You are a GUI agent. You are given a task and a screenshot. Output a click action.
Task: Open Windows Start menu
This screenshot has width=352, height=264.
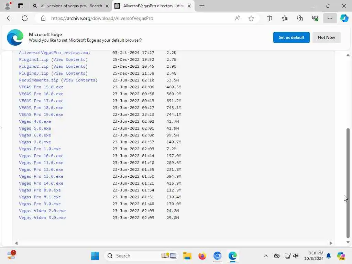point(95,256)
